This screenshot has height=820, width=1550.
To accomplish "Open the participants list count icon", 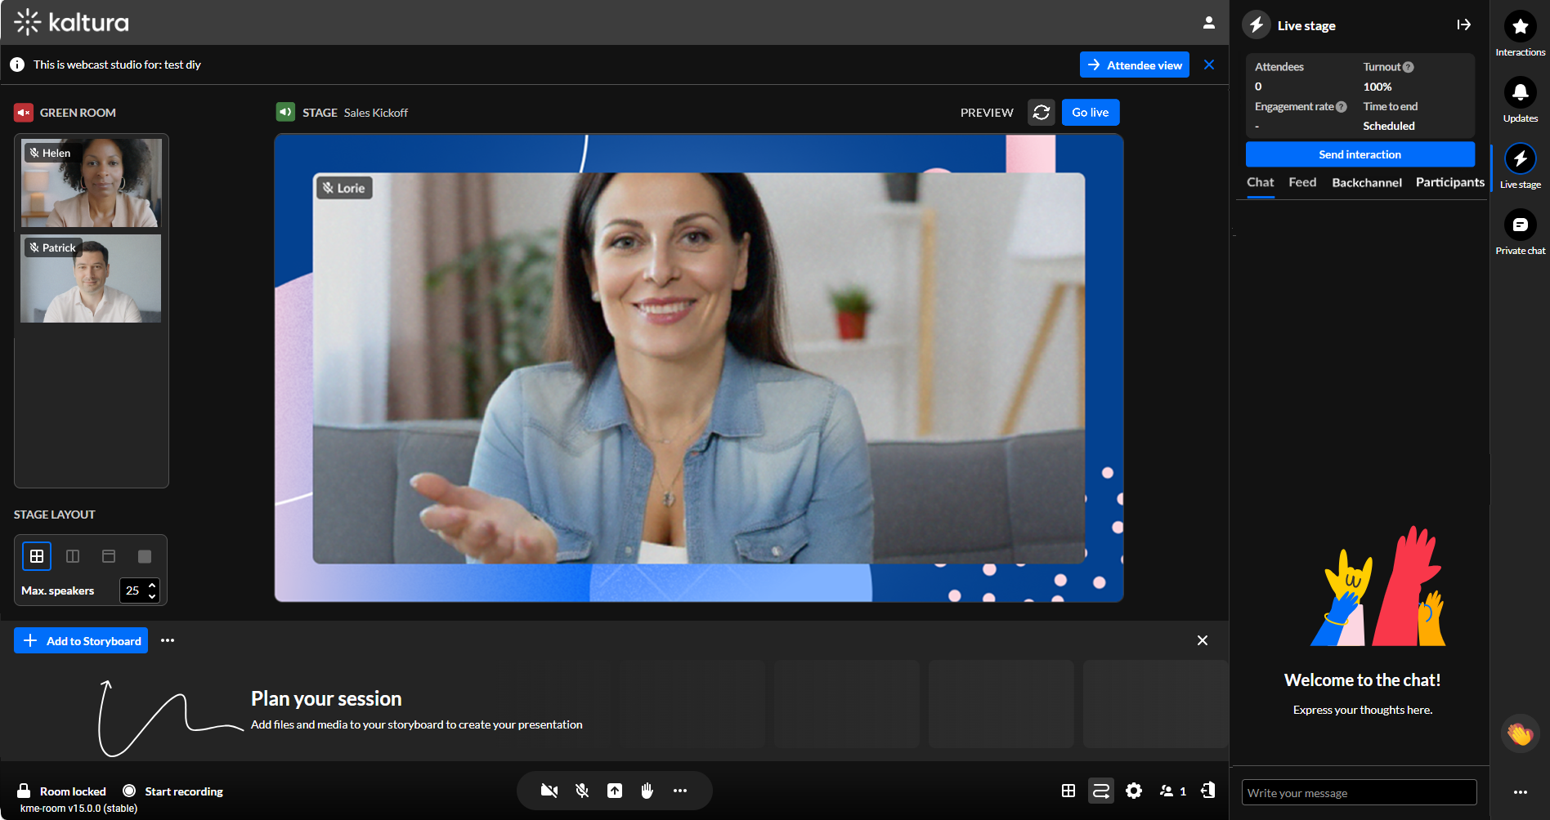I will (1172, 791).
